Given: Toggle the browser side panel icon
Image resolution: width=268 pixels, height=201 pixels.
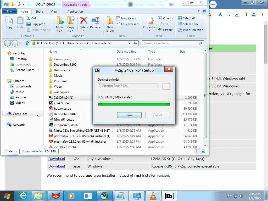Looking at the screenshot, I should 245,14.
